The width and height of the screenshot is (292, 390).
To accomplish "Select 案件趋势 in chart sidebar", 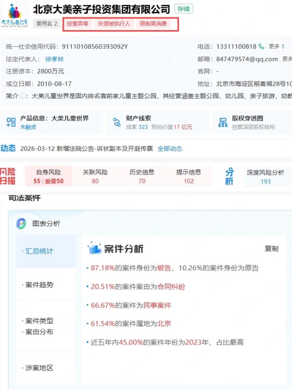I will pyautogui.click(x=39, y=285).
